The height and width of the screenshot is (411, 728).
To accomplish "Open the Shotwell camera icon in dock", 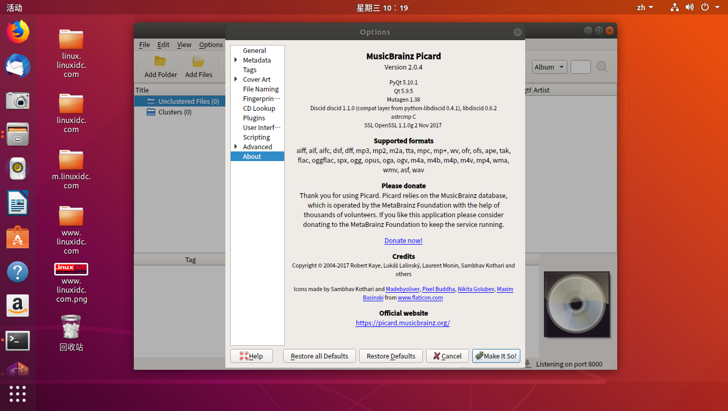I will coord(18,100).
